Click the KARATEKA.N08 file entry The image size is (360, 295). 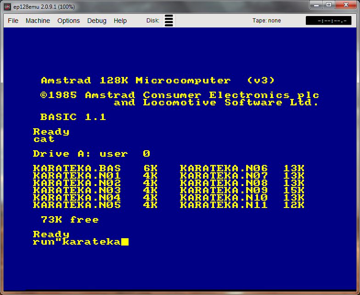click(x=224, y=183)
